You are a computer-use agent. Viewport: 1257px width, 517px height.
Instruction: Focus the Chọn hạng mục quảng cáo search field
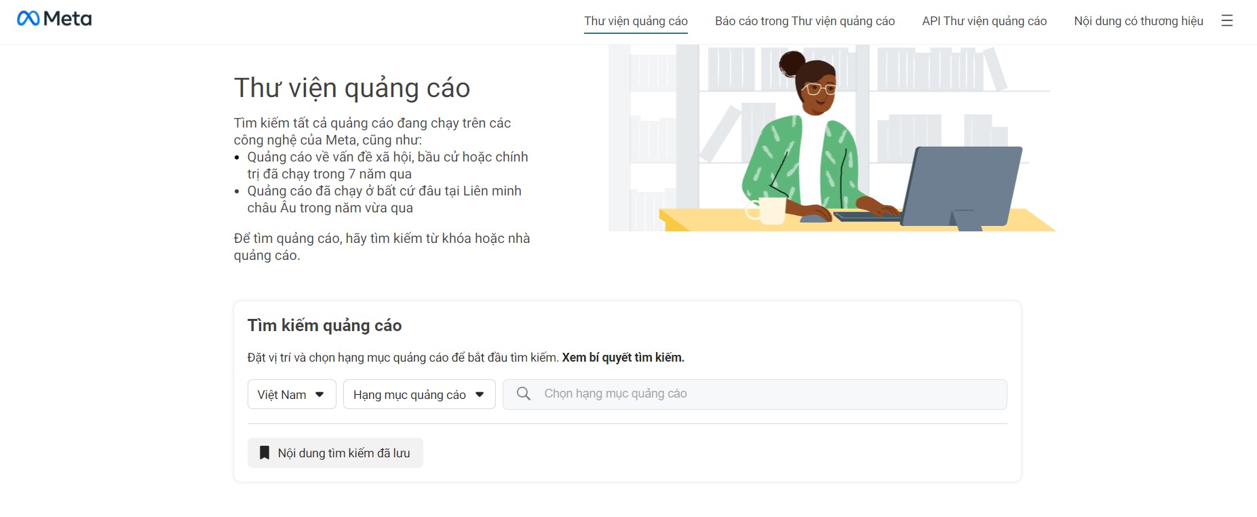point(754,394)
